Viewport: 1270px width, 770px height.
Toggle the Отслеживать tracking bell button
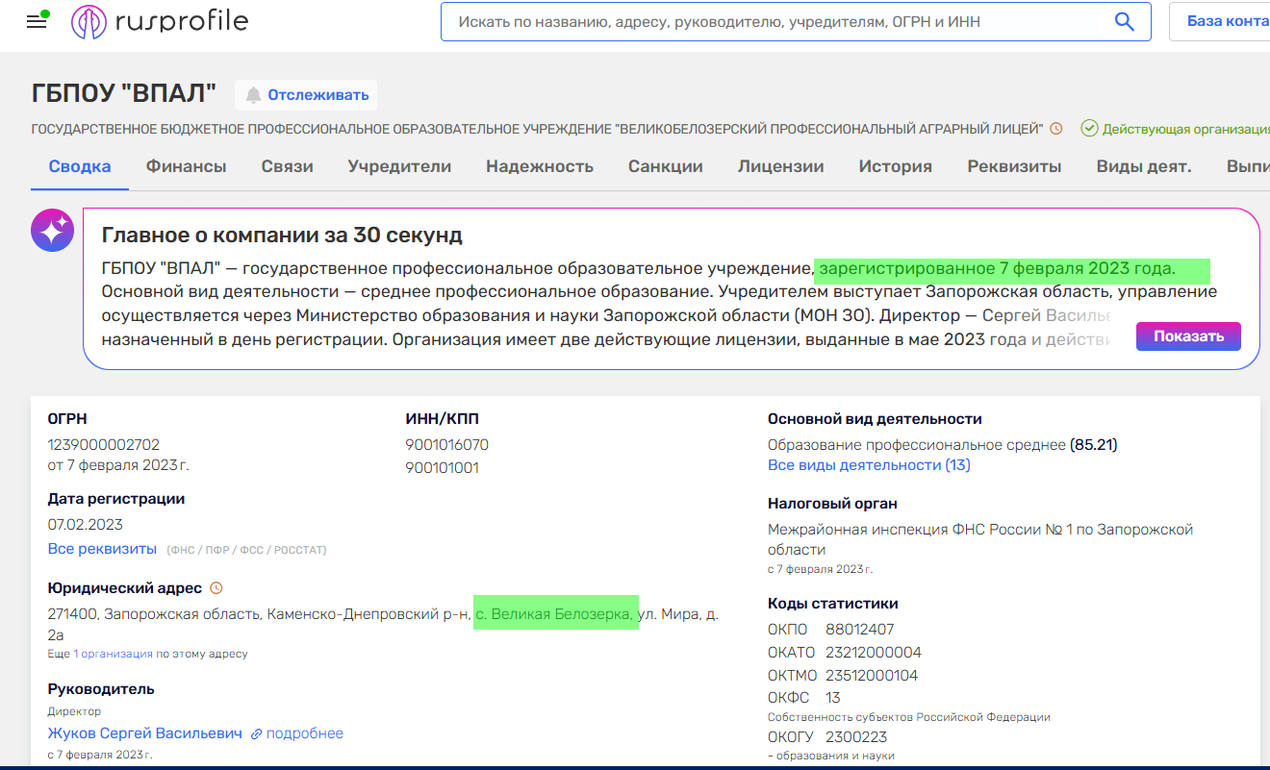click(306, 94)
